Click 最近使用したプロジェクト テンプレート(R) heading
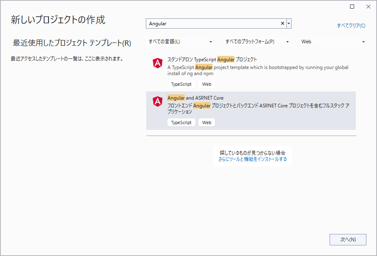This screenshot has height=256, width=377. tap(72, 43)
